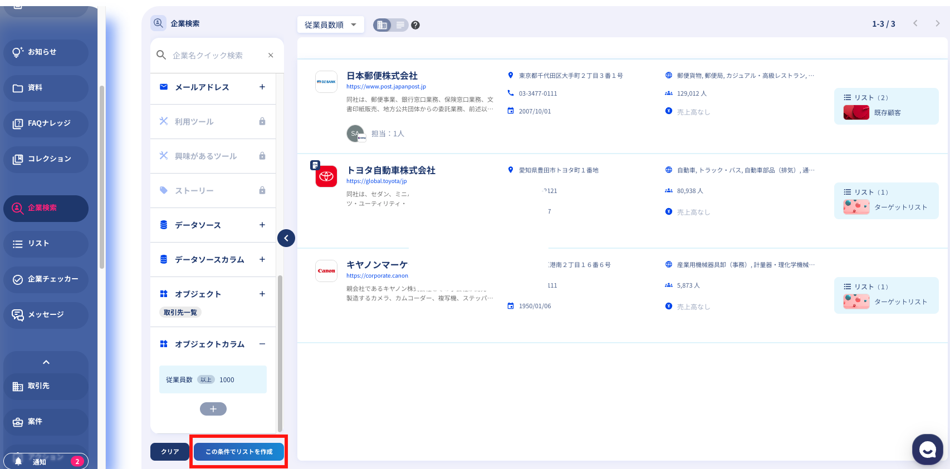950x469 pixels.
Task: Click the 2007/10/01 founding date
Action: [535, 111]
